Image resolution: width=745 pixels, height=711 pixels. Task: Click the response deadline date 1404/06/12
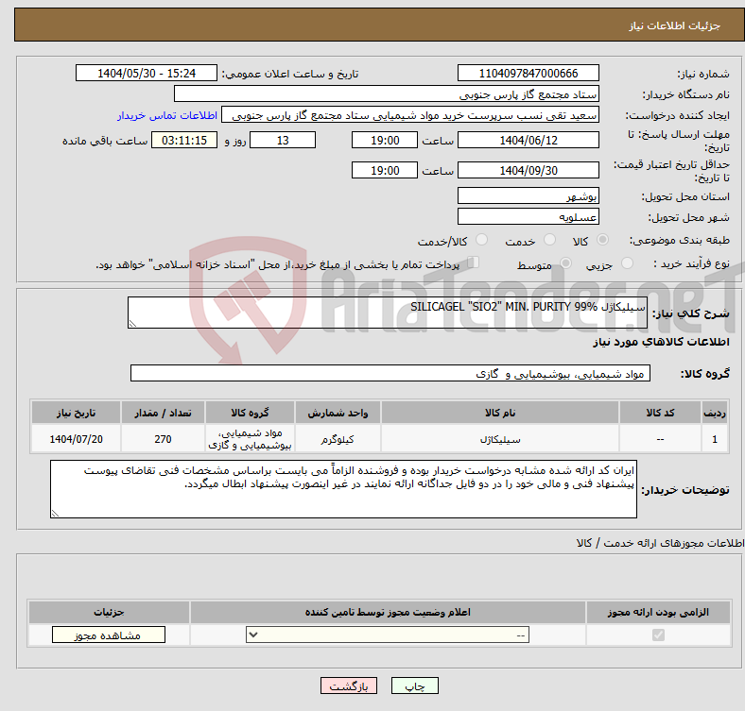tap(528, 140)
